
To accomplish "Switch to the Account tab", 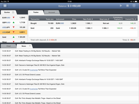I will (x=52, y=12).
